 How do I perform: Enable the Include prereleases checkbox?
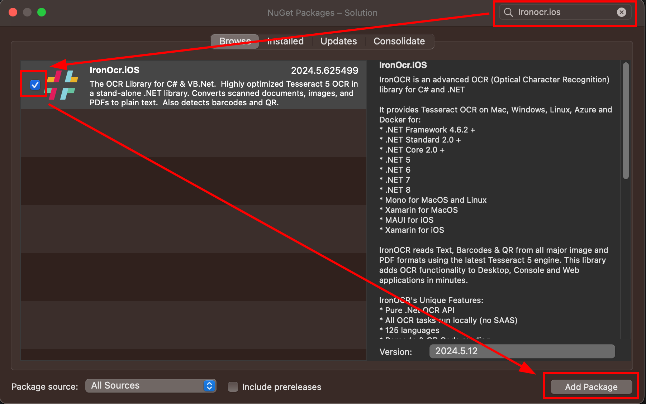233,387
